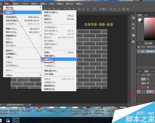Image resolution: width=155 pixels, height=123 pixels.
Task: Click the distribute right edges icon
Action: point(87,9)
